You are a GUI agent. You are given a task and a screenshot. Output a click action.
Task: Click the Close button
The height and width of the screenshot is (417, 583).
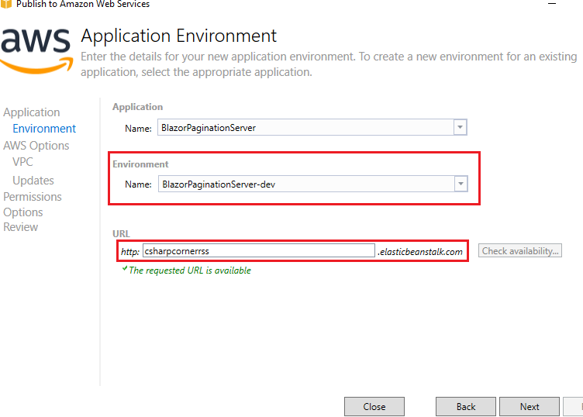coord(374,407)
